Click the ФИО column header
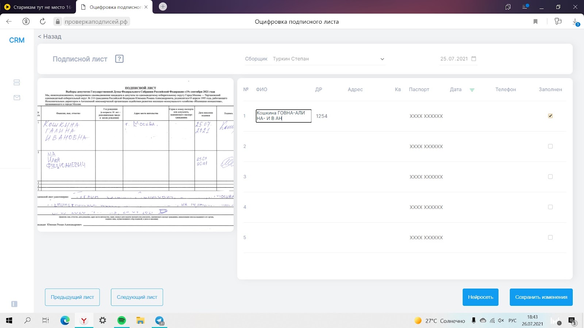This screenshot has height=328, width=584. pos(261,90)
